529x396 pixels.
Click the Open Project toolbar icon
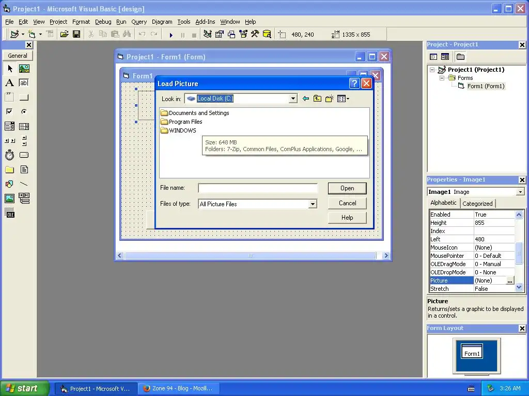(64, 34)
